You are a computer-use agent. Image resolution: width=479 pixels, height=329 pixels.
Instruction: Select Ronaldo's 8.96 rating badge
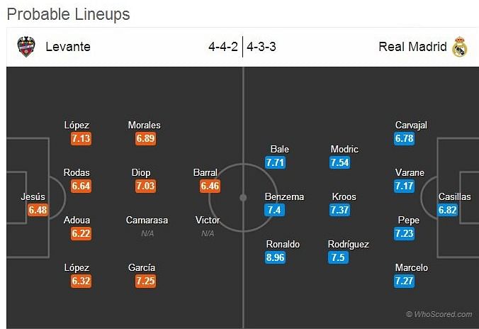[x=275, y=257]
